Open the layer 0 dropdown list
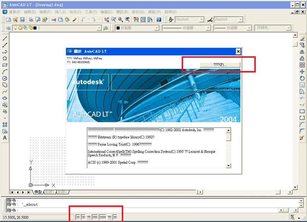This screenshot has width=307, height=222. click(99, 28)
